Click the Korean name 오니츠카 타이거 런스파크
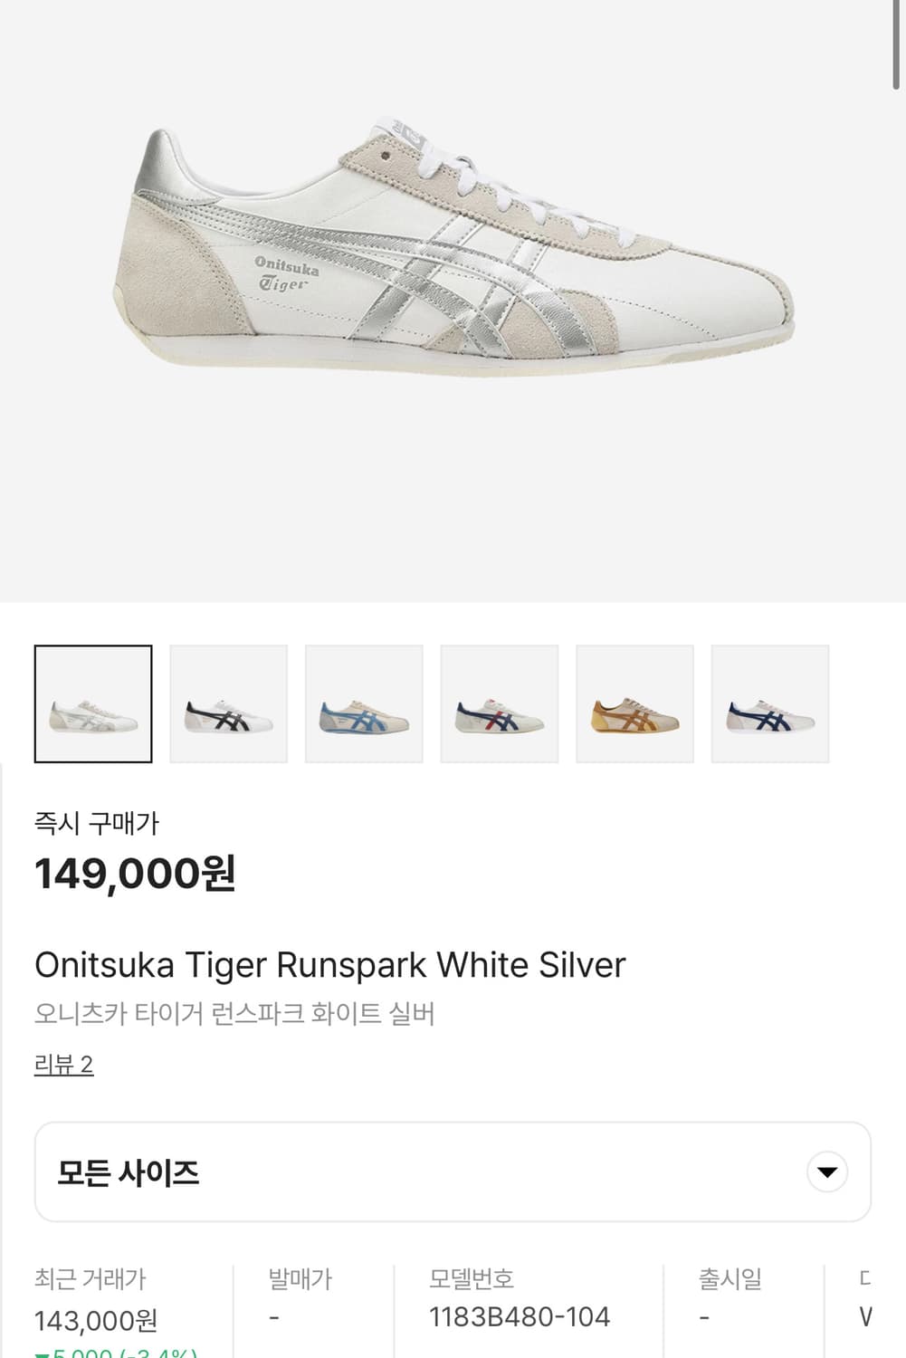This screenshot has width=906, height=1358. coord(234,1012)
